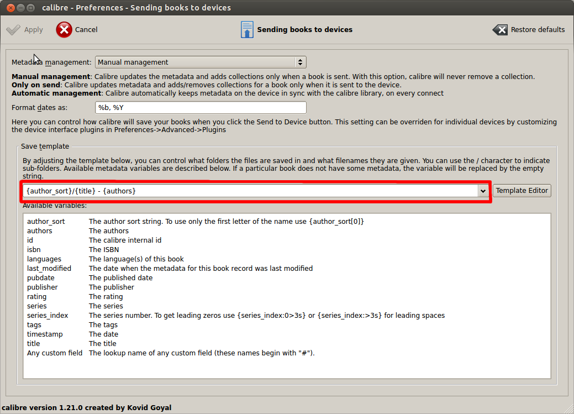This screenshot has width=574, height=414.
Task: Click the 'Only on send' explanation line
Action: 207,85
